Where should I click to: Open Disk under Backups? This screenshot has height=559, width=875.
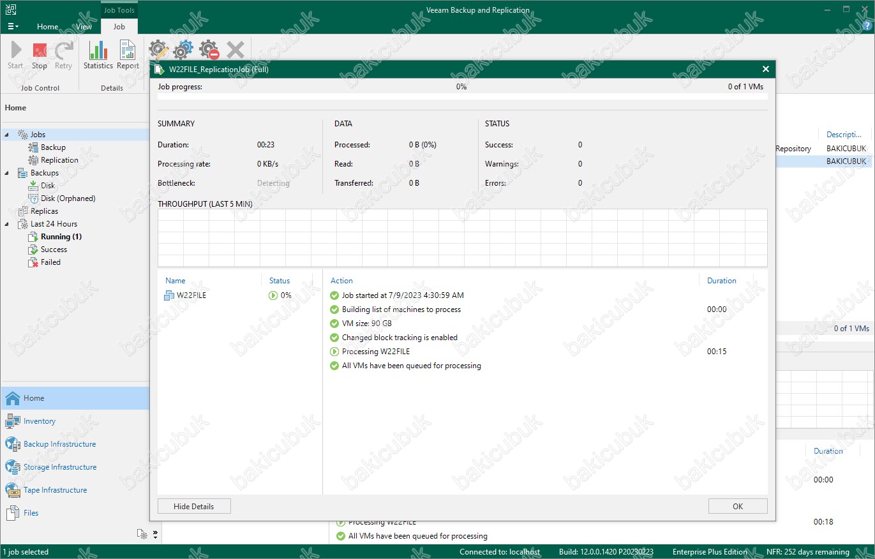(x=48, y=186)
